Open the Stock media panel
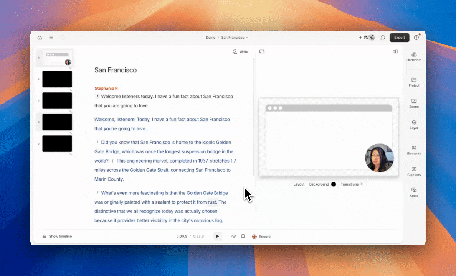Screen dimensions: 456x276 414,192
